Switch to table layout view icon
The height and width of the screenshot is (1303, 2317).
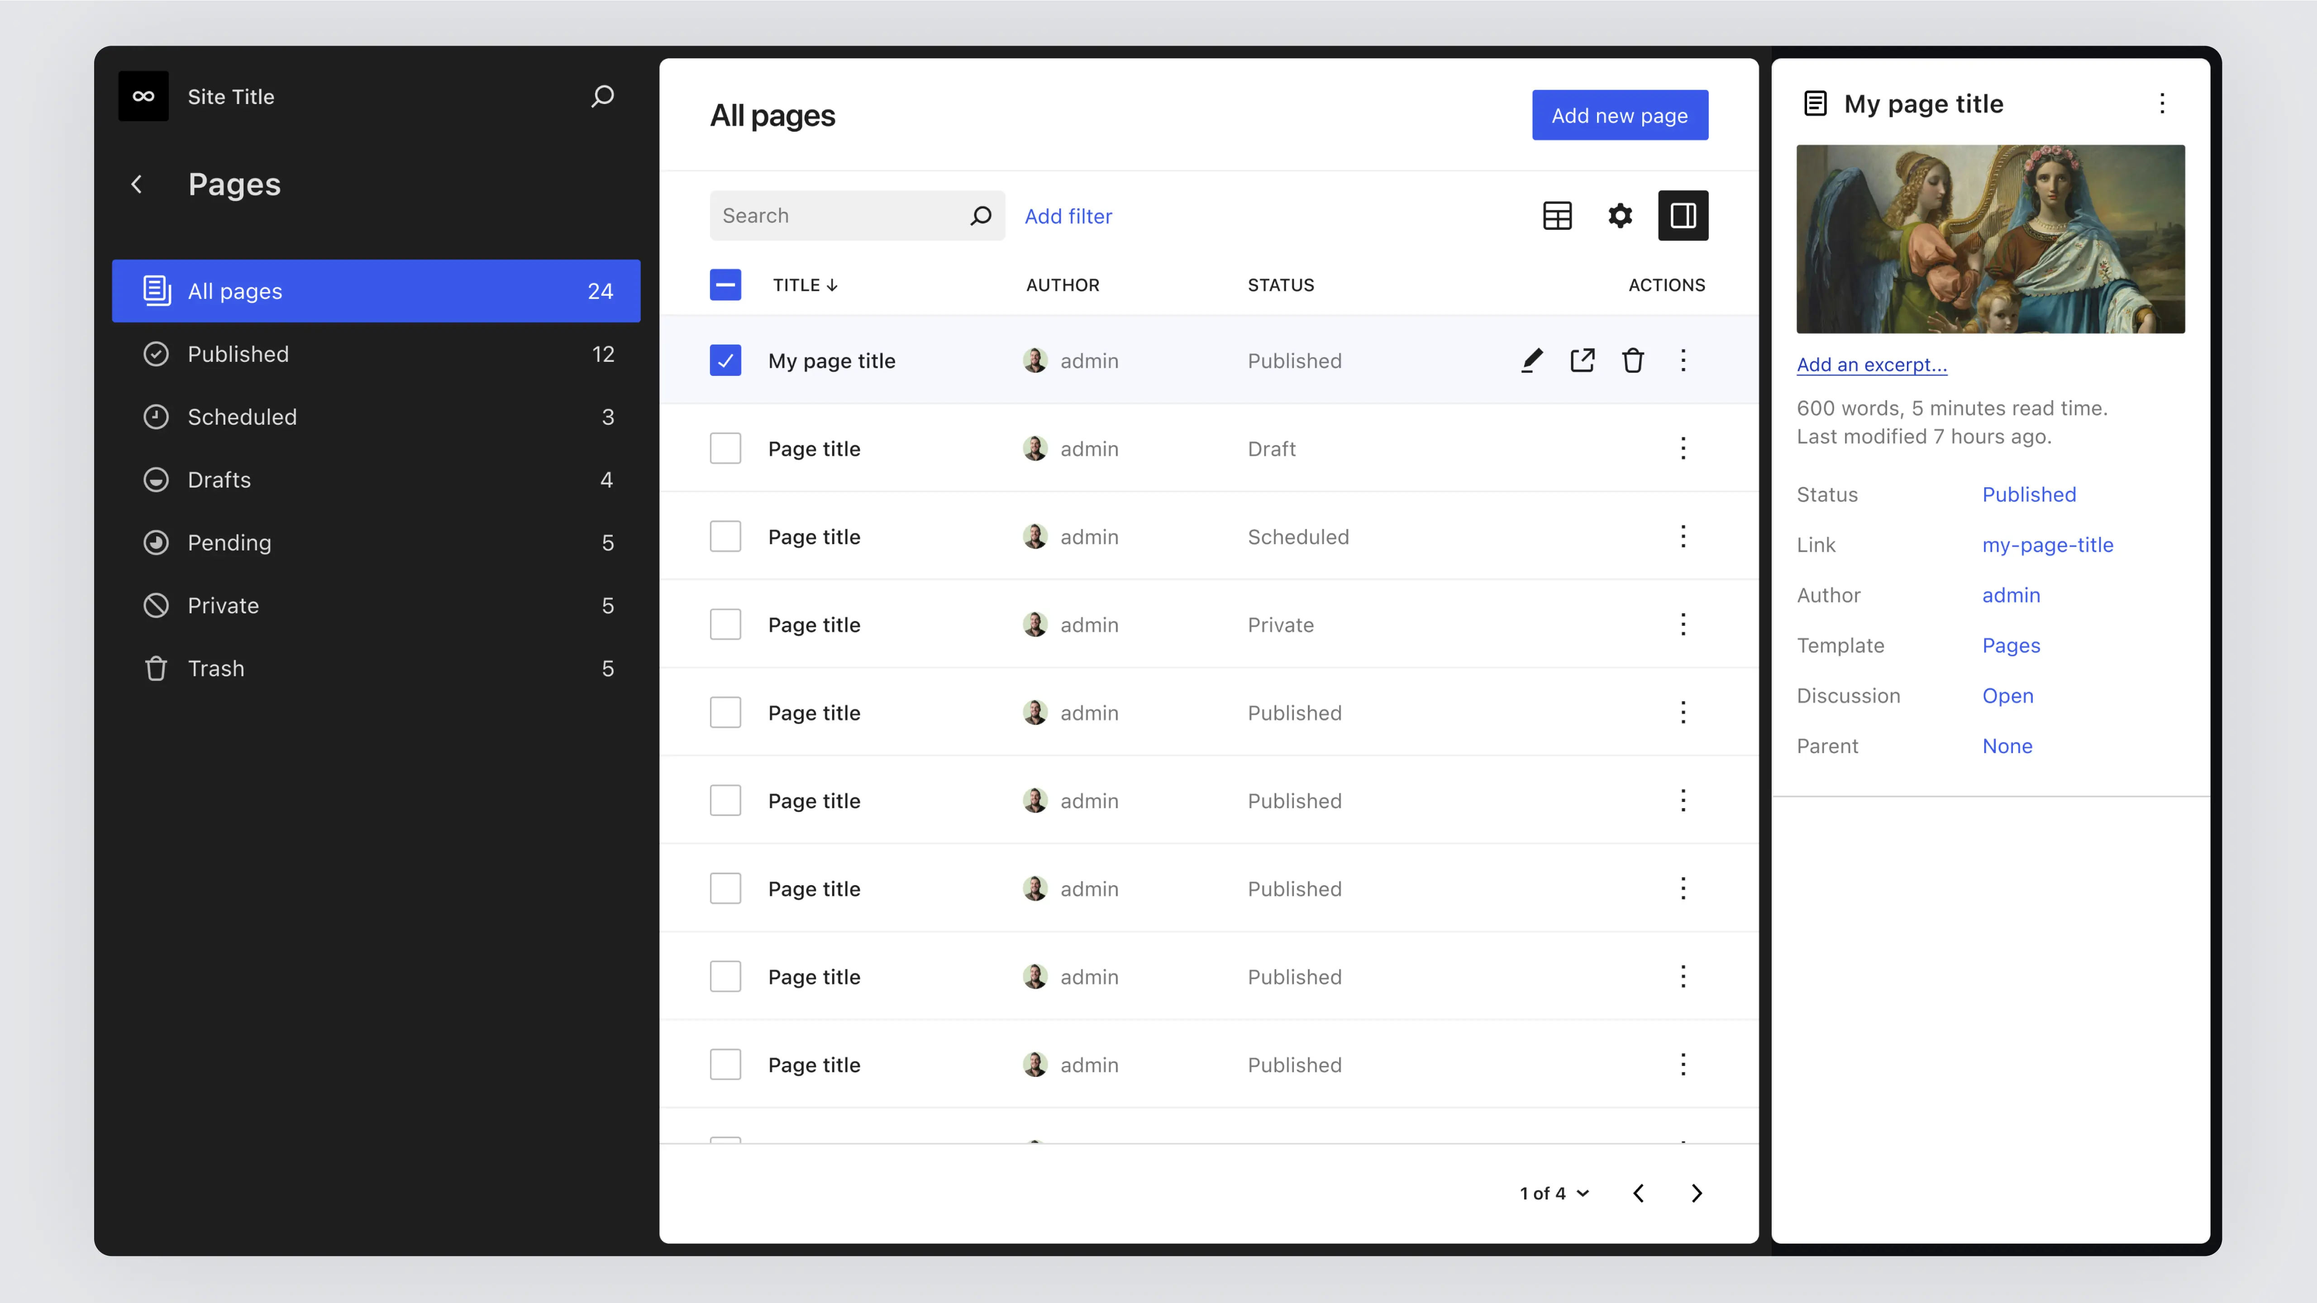pos(1557,216)
